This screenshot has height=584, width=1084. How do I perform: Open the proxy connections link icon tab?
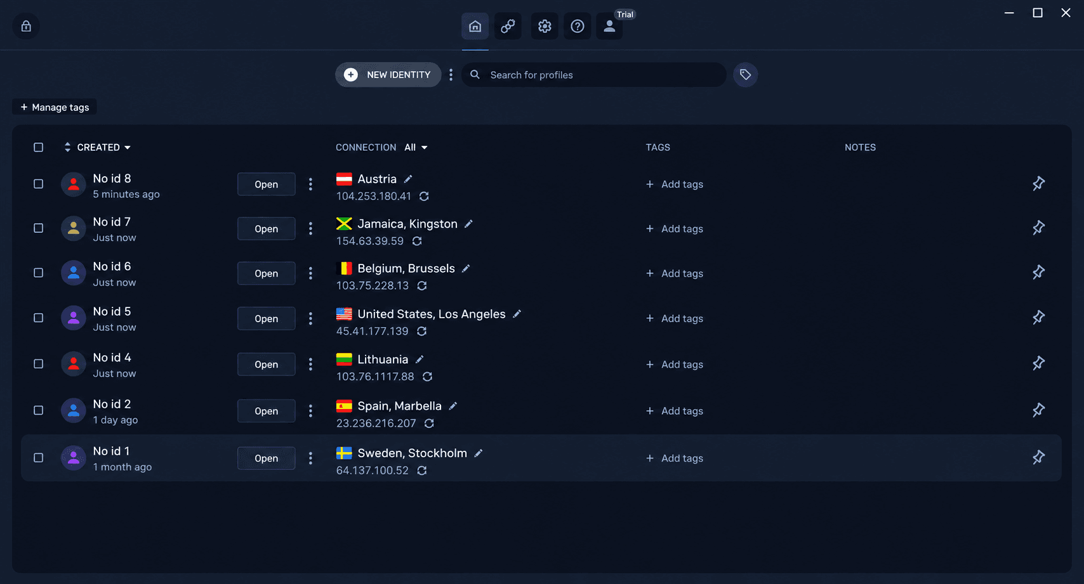coord(508,27)
